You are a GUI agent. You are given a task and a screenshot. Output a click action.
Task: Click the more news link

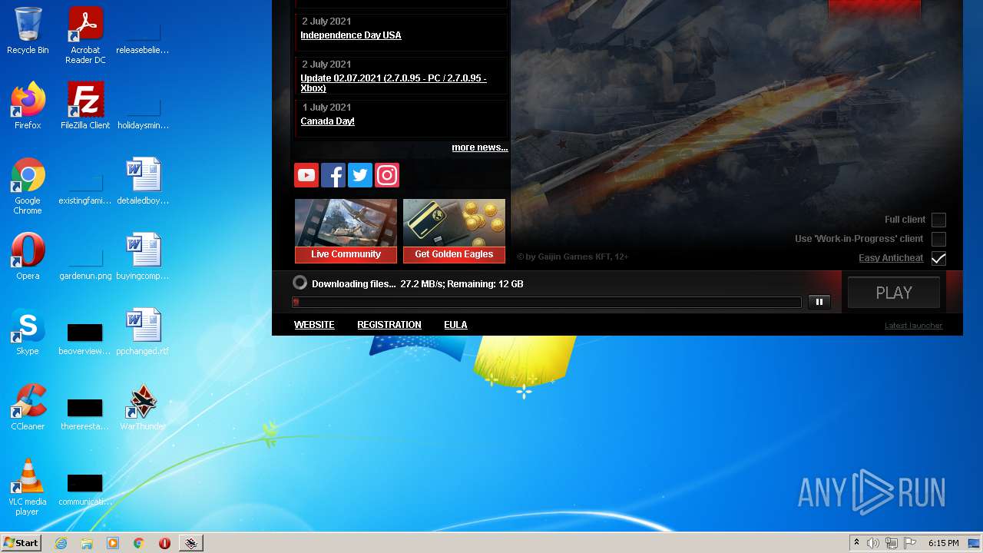[x=480, y=147]
